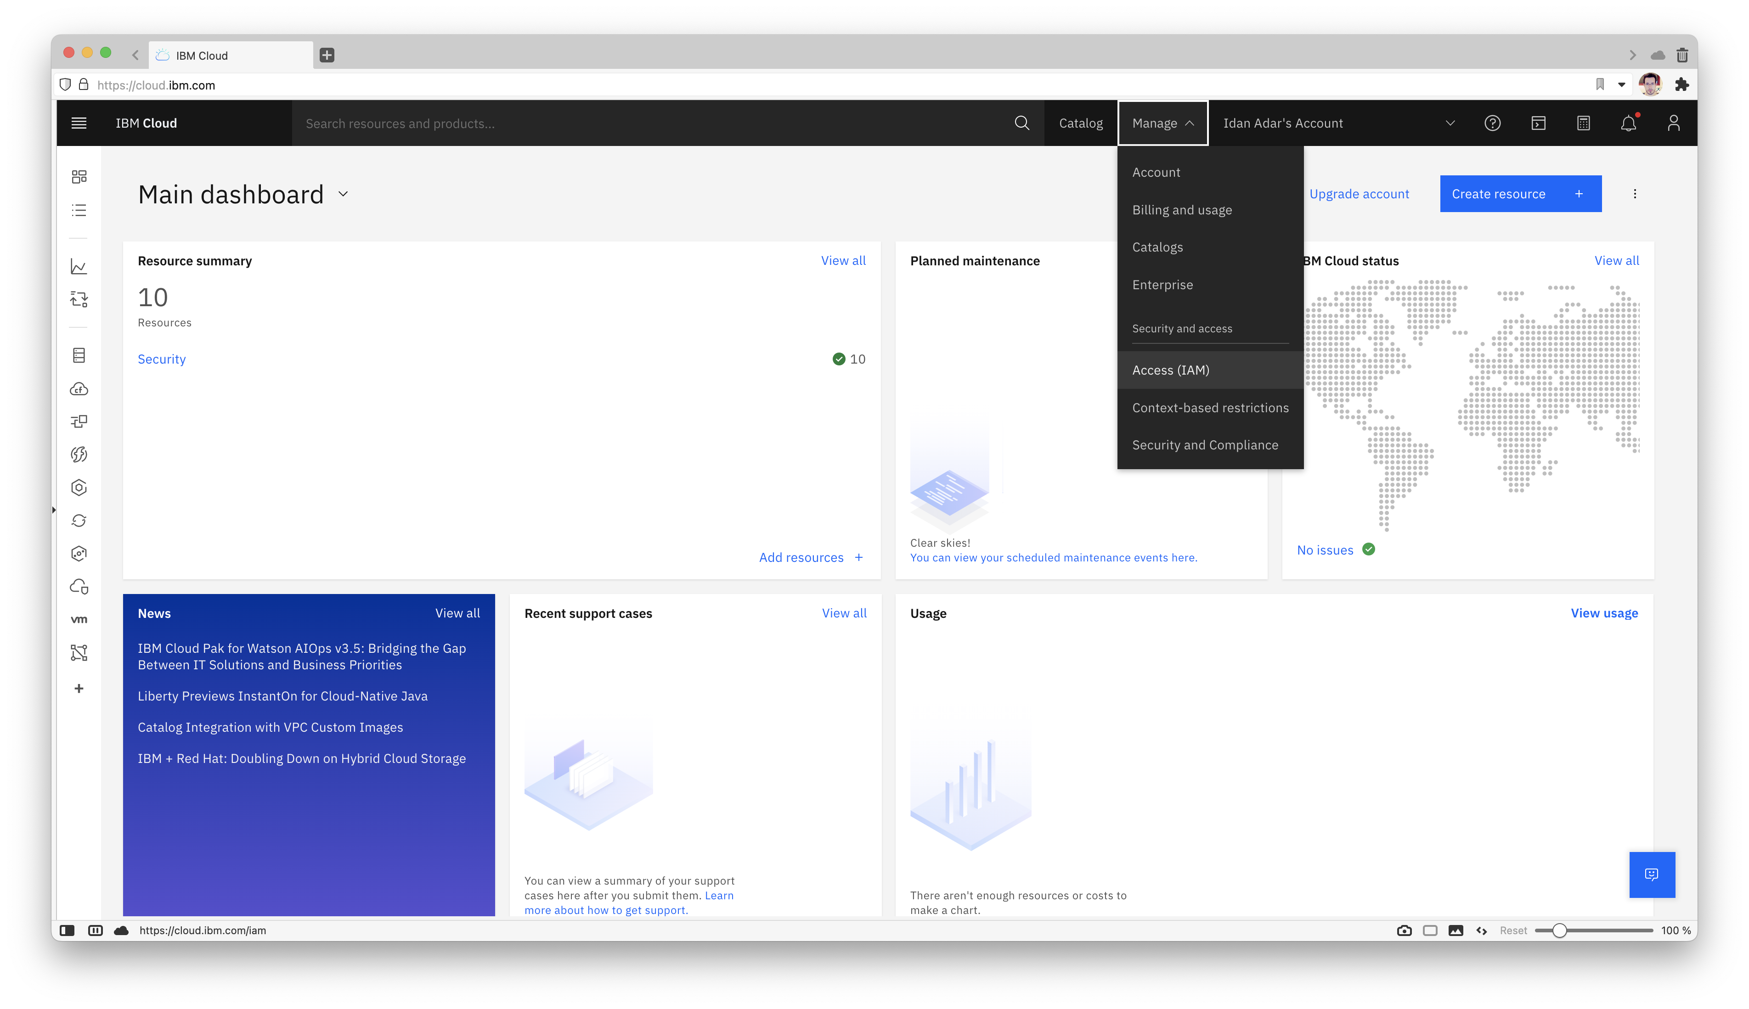This screenshot has width=1749, height=1009.
Task: Choose Billing and usage from menu
Action: pos(1181,210)
